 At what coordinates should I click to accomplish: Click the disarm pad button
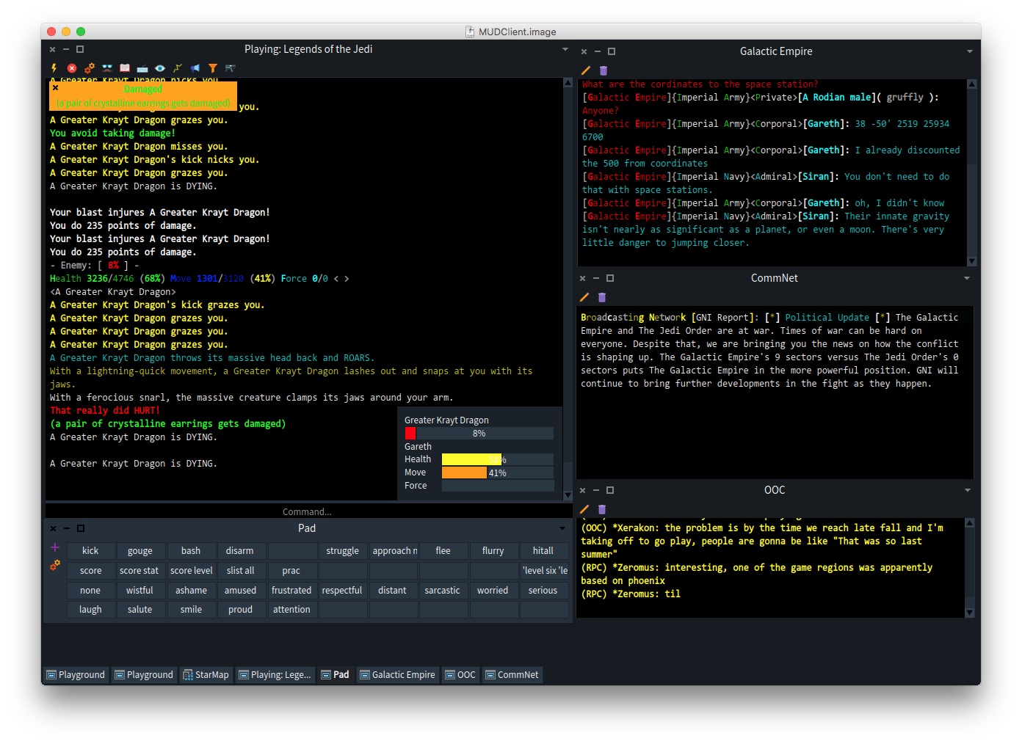[x=240, y=551]
